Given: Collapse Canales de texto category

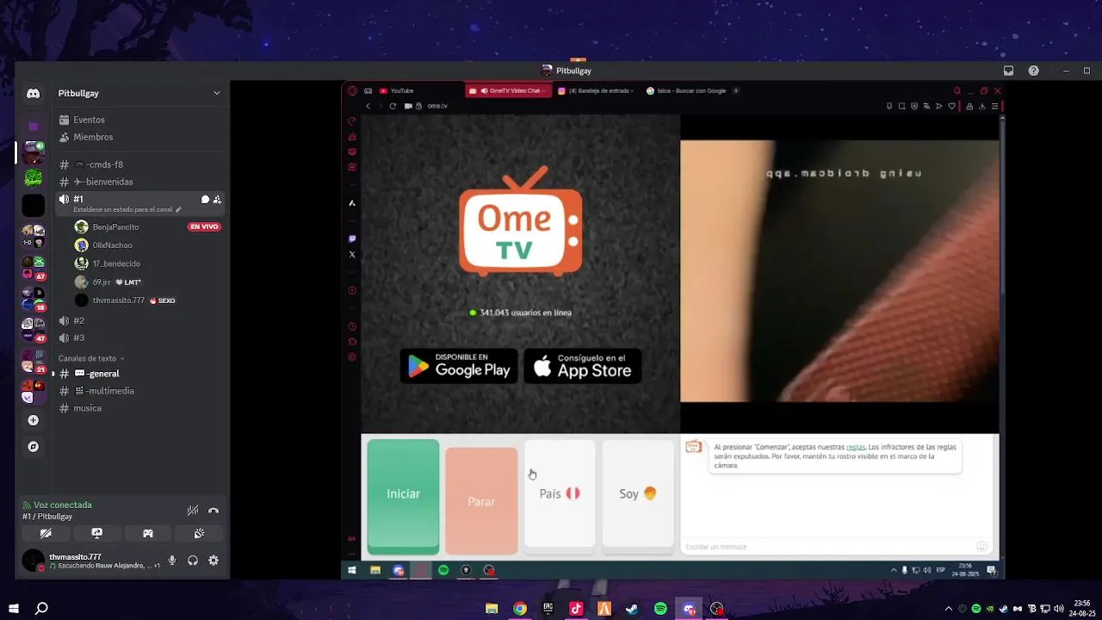Looking at the screenshot, I should pos(90,358).
